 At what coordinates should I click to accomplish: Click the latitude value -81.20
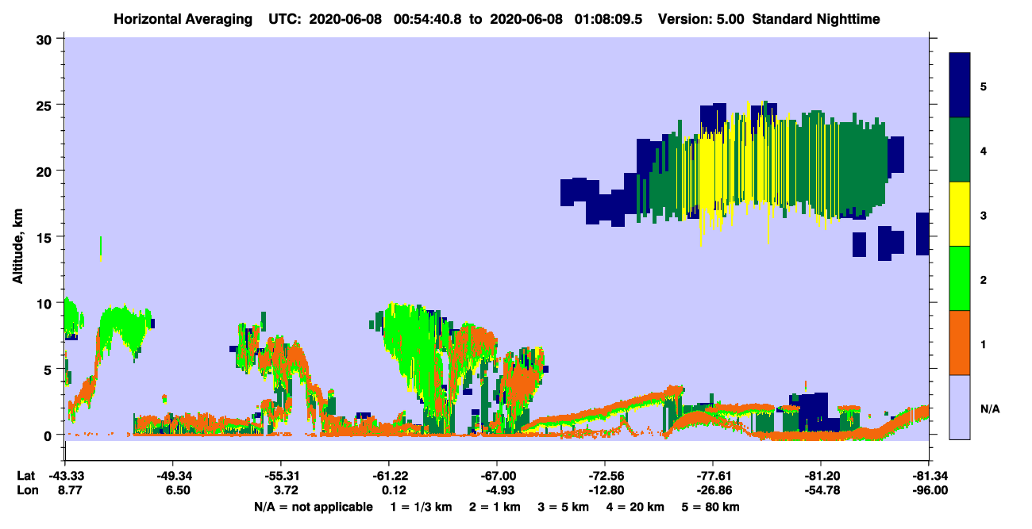point(821,476)
